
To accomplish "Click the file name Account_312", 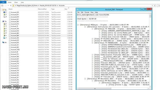I will 15,66.
